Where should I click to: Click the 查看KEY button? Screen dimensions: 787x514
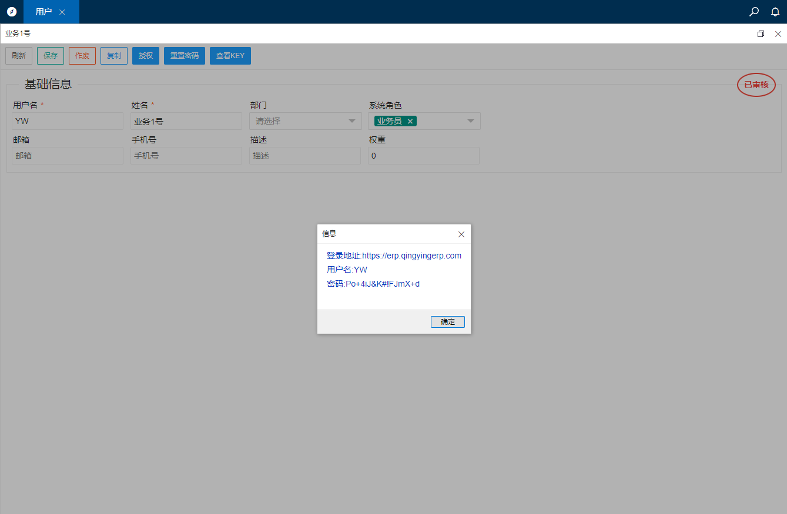click(230, 56)
